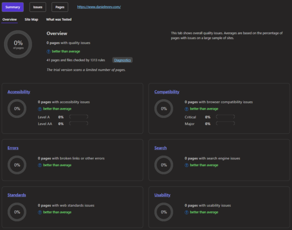The height and width of the screenshot is (230, 292).
Task: Click help icon in Compatibility card
Action: pyautogui.click(x=186, y=109)
